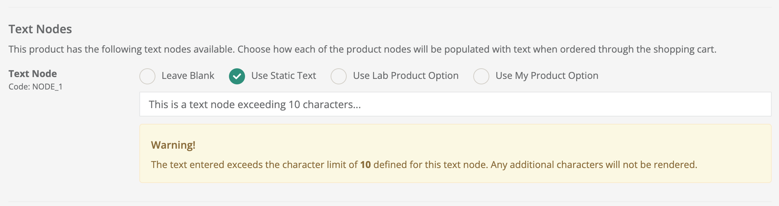The image size is (779, 206).
Task: Click the 'Use My Product Option' label
Action: 547,76
